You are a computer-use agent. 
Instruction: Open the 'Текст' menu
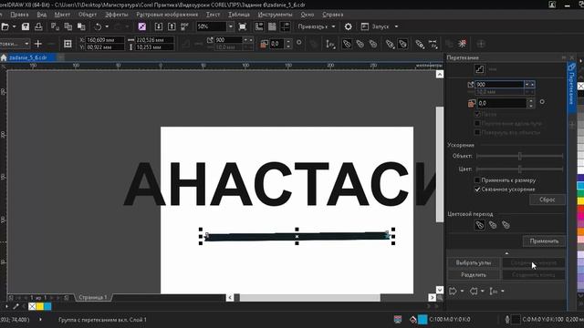tap(213, 15)
